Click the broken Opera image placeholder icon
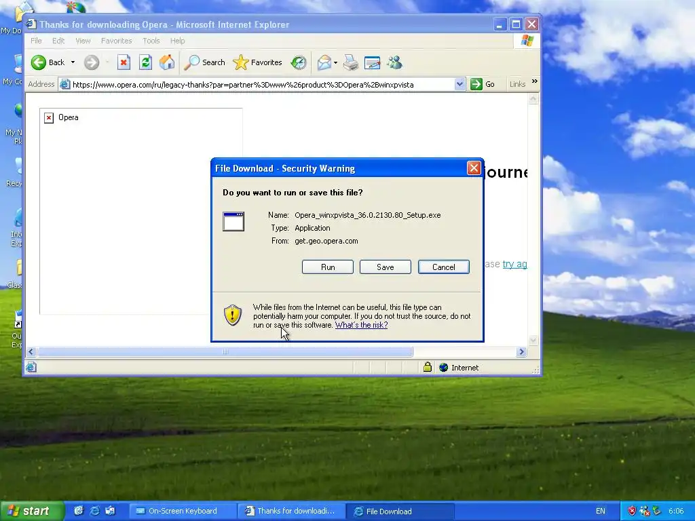695x521 pixels. (x=49, y=118)
